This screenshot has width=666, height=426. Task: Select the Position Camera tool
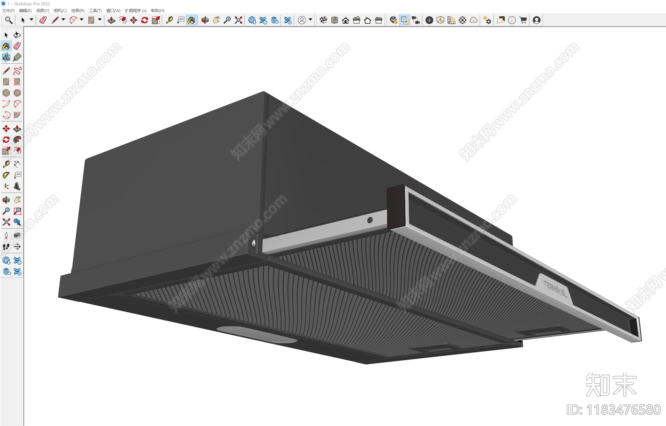coord(6,235)
